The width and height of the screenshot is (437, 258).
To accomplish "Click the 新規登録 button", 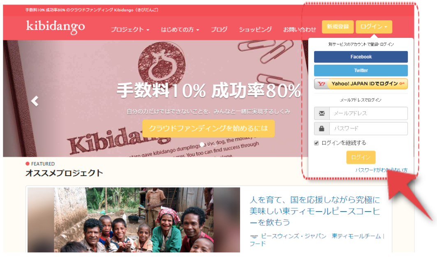I will (338, 27).
